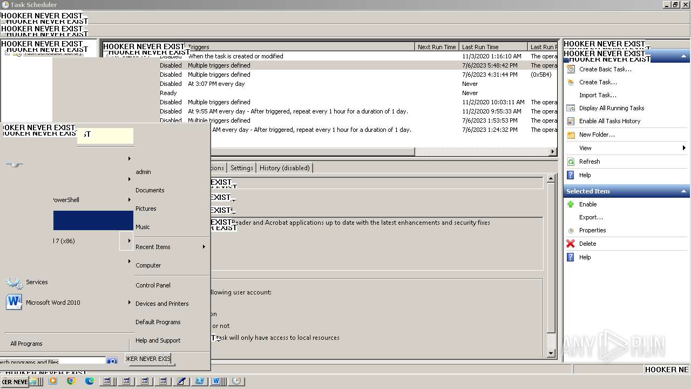Switch to the History (disabled) tab
691x389 pixels.
tap(284, 168)
